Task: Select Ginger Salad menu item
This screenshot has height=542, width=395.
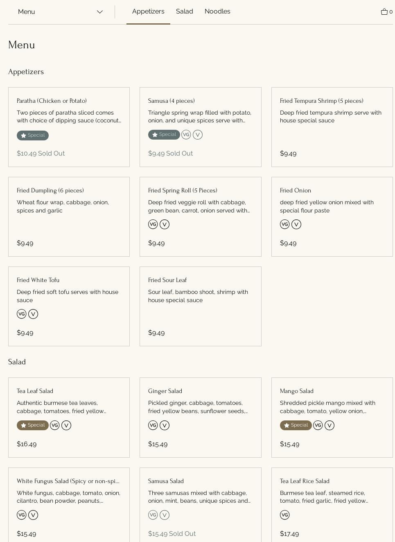Action: click(x=200, y=417)
